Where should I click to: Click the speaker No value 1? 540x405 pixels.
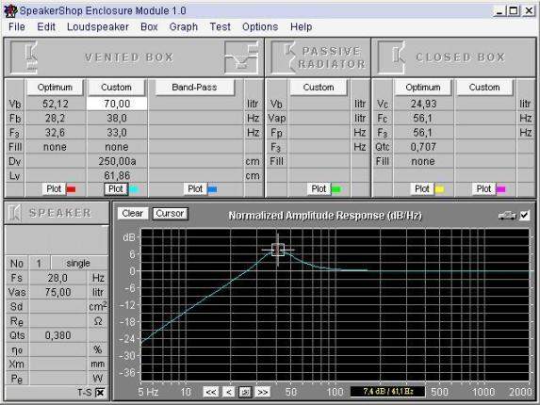point(39,264)
